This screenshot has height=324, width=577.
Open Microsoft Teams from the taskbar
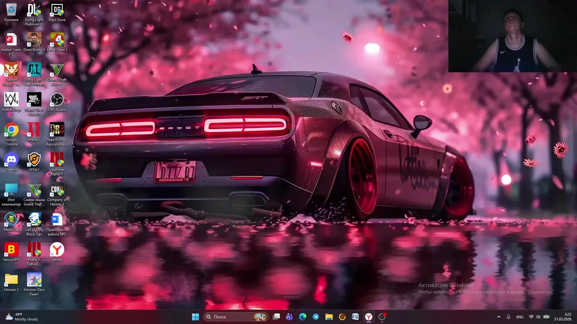[x=289, y=317]
